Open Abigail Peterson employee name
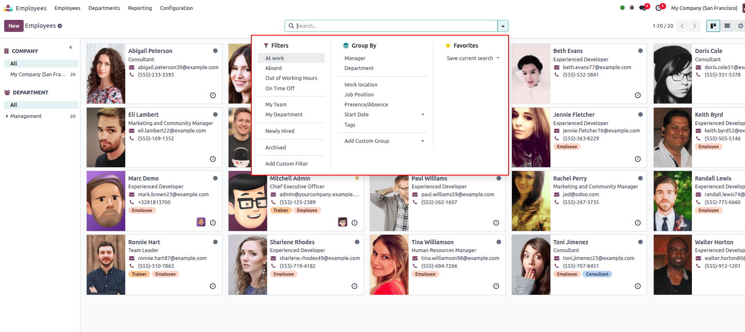The width and height of the screenshot is (745, 332). (150, 51)
